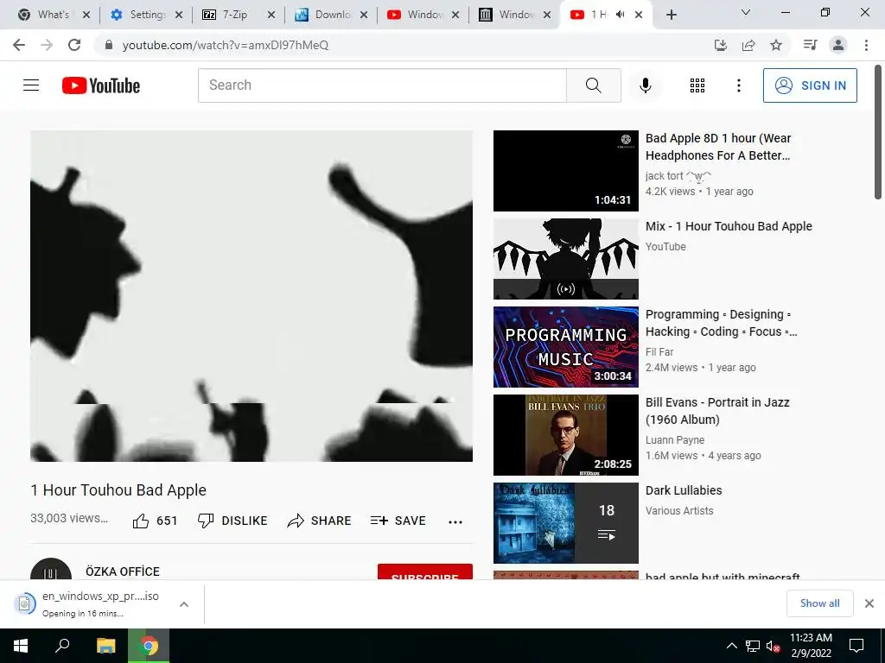Open more actions below the video

click(455, 521)
